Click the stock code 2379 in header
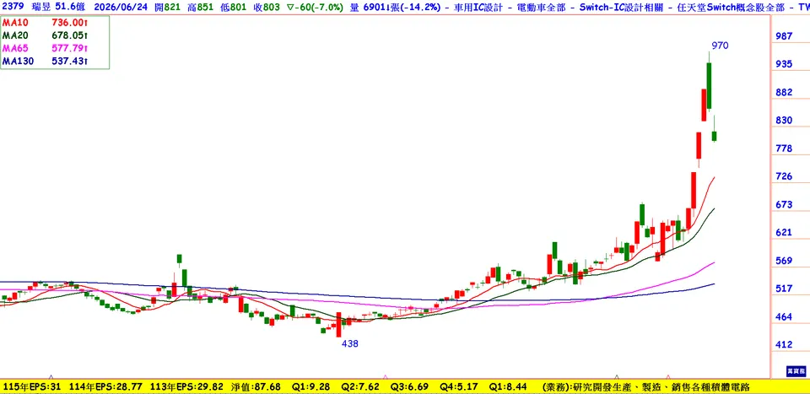The height and width of the screenshot is (394, 810). tap(11, 8)
